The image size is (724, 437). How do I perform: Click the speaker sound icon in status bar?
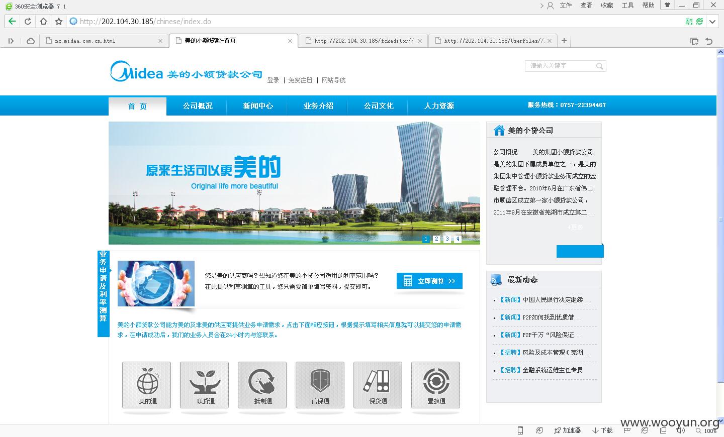(681, 430)
